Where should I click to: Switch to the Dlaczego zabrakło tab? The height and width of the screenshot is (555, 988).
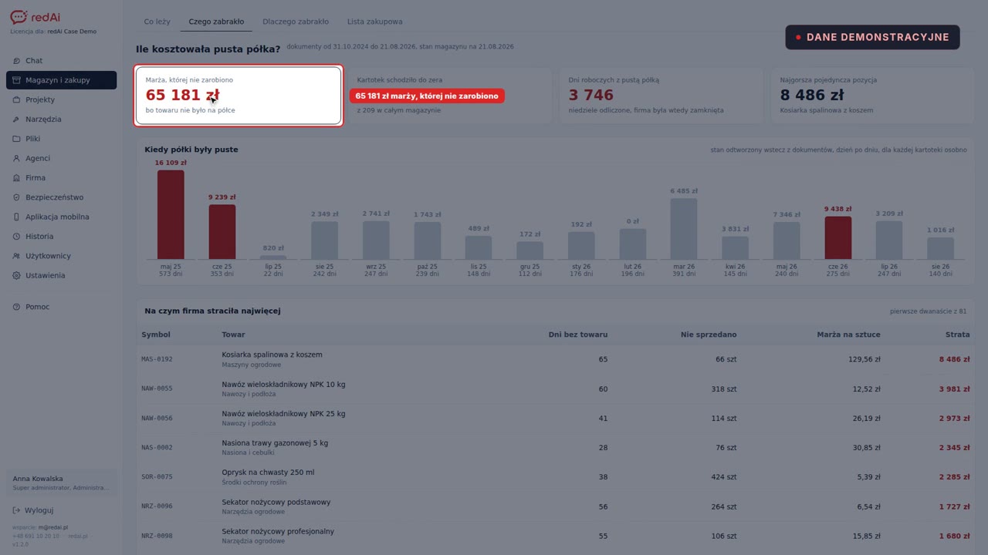[296, 22]
